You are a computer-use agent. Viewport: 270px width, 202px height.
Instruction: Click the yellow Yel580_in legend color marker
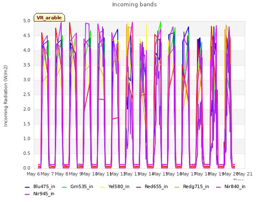point(103,187)
